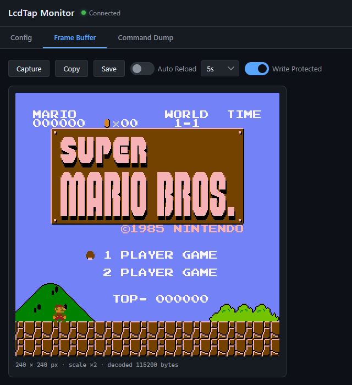
Task: Click the Write Protected label
Action: pos(296,69)
